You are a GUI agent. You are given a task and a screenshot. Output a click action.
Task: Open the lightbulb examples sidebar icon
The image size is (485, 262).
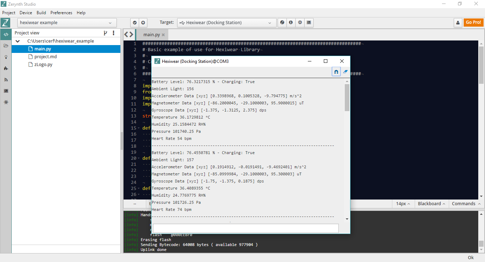[x=6, y=57]
